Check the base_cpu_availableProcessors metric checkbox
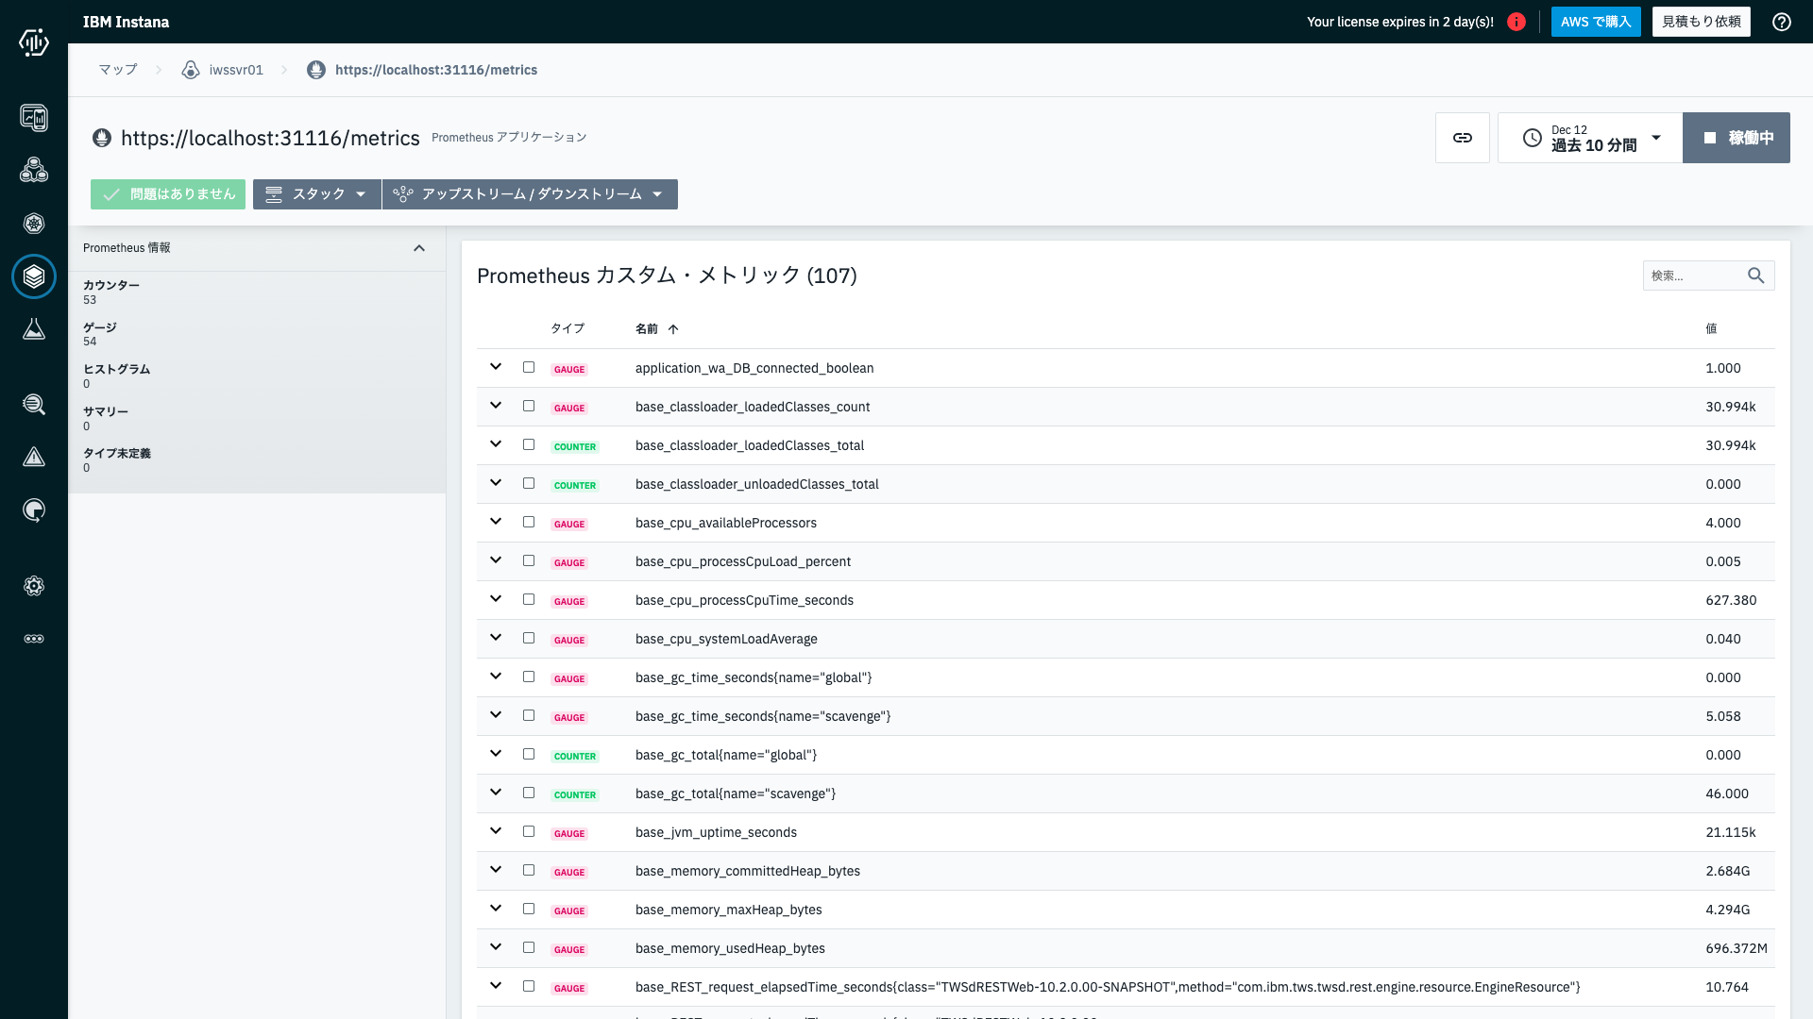The image size is (1813, 1019). click(529, 522)
